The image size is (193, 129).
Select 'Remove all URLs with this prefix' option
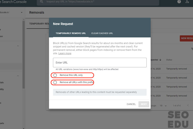(x=55, y=82)
